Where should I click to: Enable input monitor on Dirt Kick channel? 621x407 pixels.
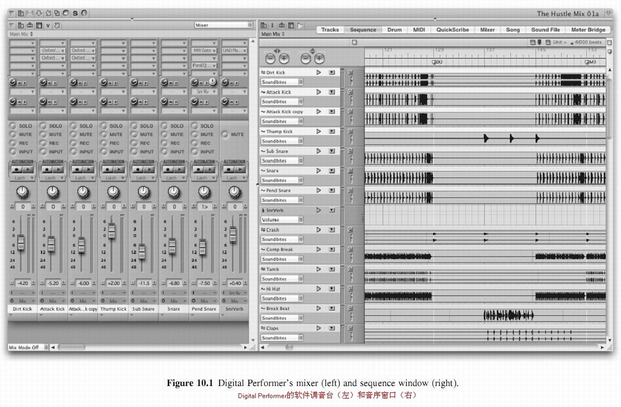(x=13, y=152)
